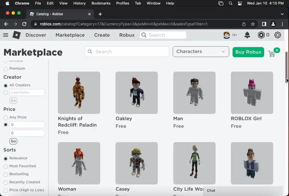Click the magnifier in top Search box
Screen dimensions: 289x196
[144, 35]
